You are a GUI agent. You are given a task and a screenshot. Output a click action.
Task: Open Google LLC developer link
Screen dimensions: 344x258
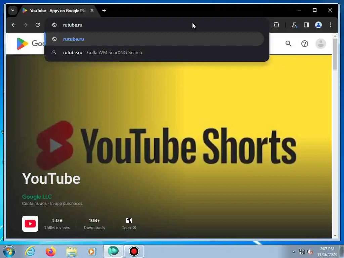point(37,197)
